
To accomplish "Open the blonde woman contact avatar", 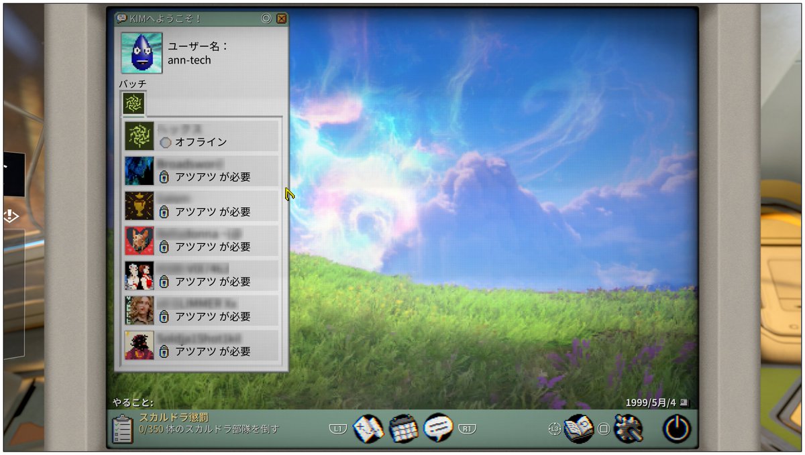I will point(140,310).
